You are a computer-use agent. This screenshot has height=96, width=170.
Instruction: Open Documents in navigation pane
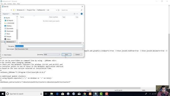pos(10,29)
